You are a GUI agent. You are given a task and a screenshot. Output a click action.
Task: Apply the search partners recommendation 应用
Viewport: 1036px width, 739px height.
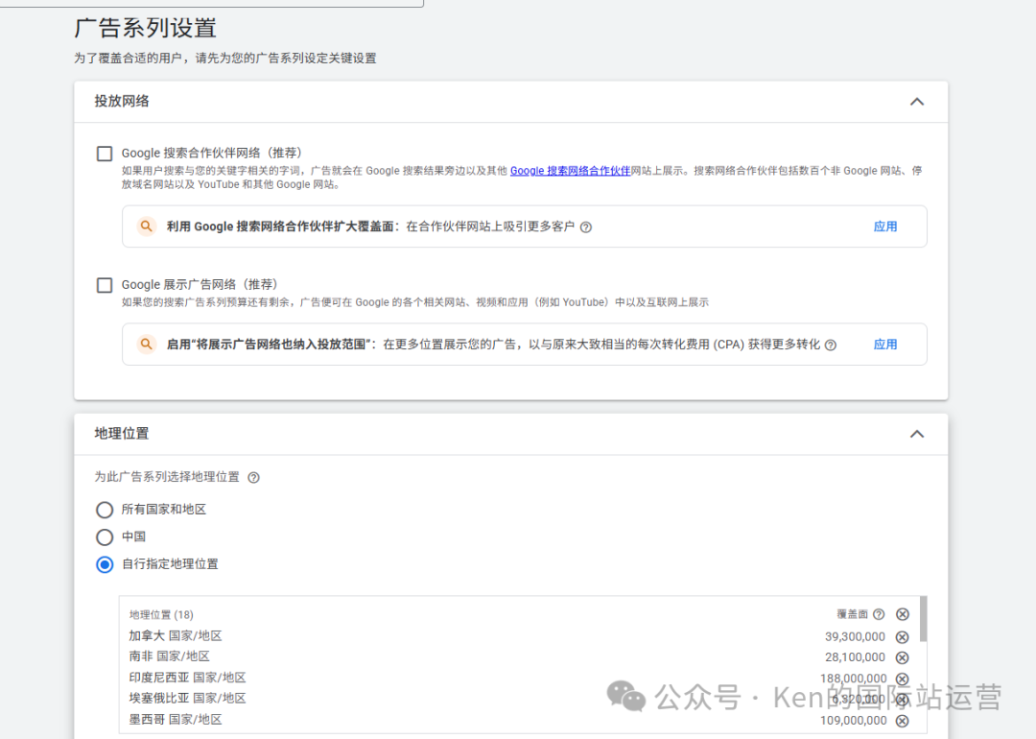[885, 226]
